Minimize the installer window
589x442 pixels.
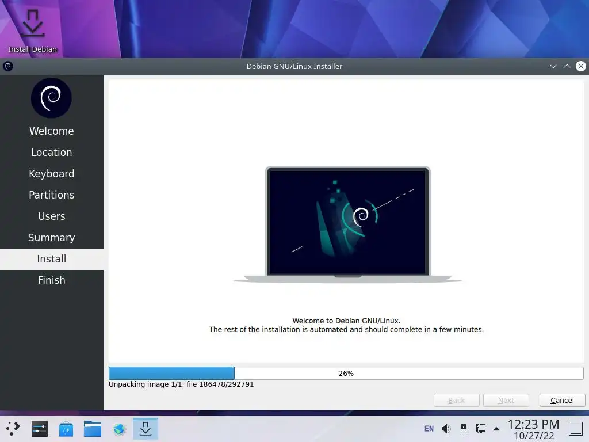click(553, 66)
